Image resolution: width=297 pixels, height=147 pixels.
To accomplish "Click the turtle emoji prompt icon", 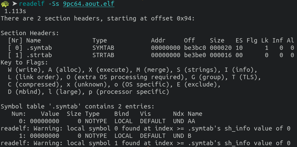I will [5, 4].
